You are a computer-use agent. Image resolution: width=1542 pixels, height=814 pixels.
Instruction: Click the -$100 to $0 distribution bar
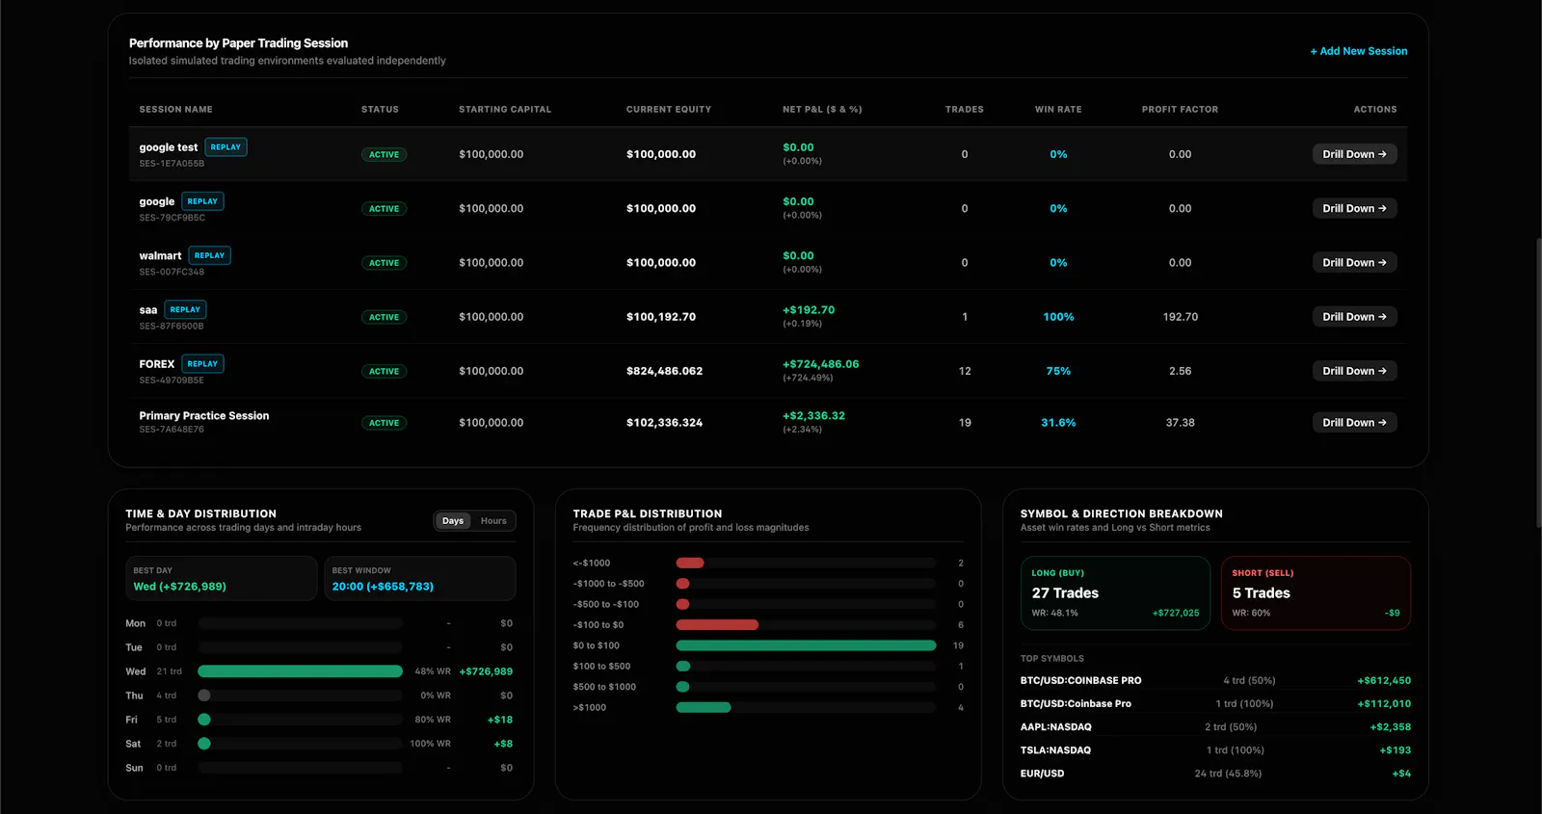tap(717, 625)
